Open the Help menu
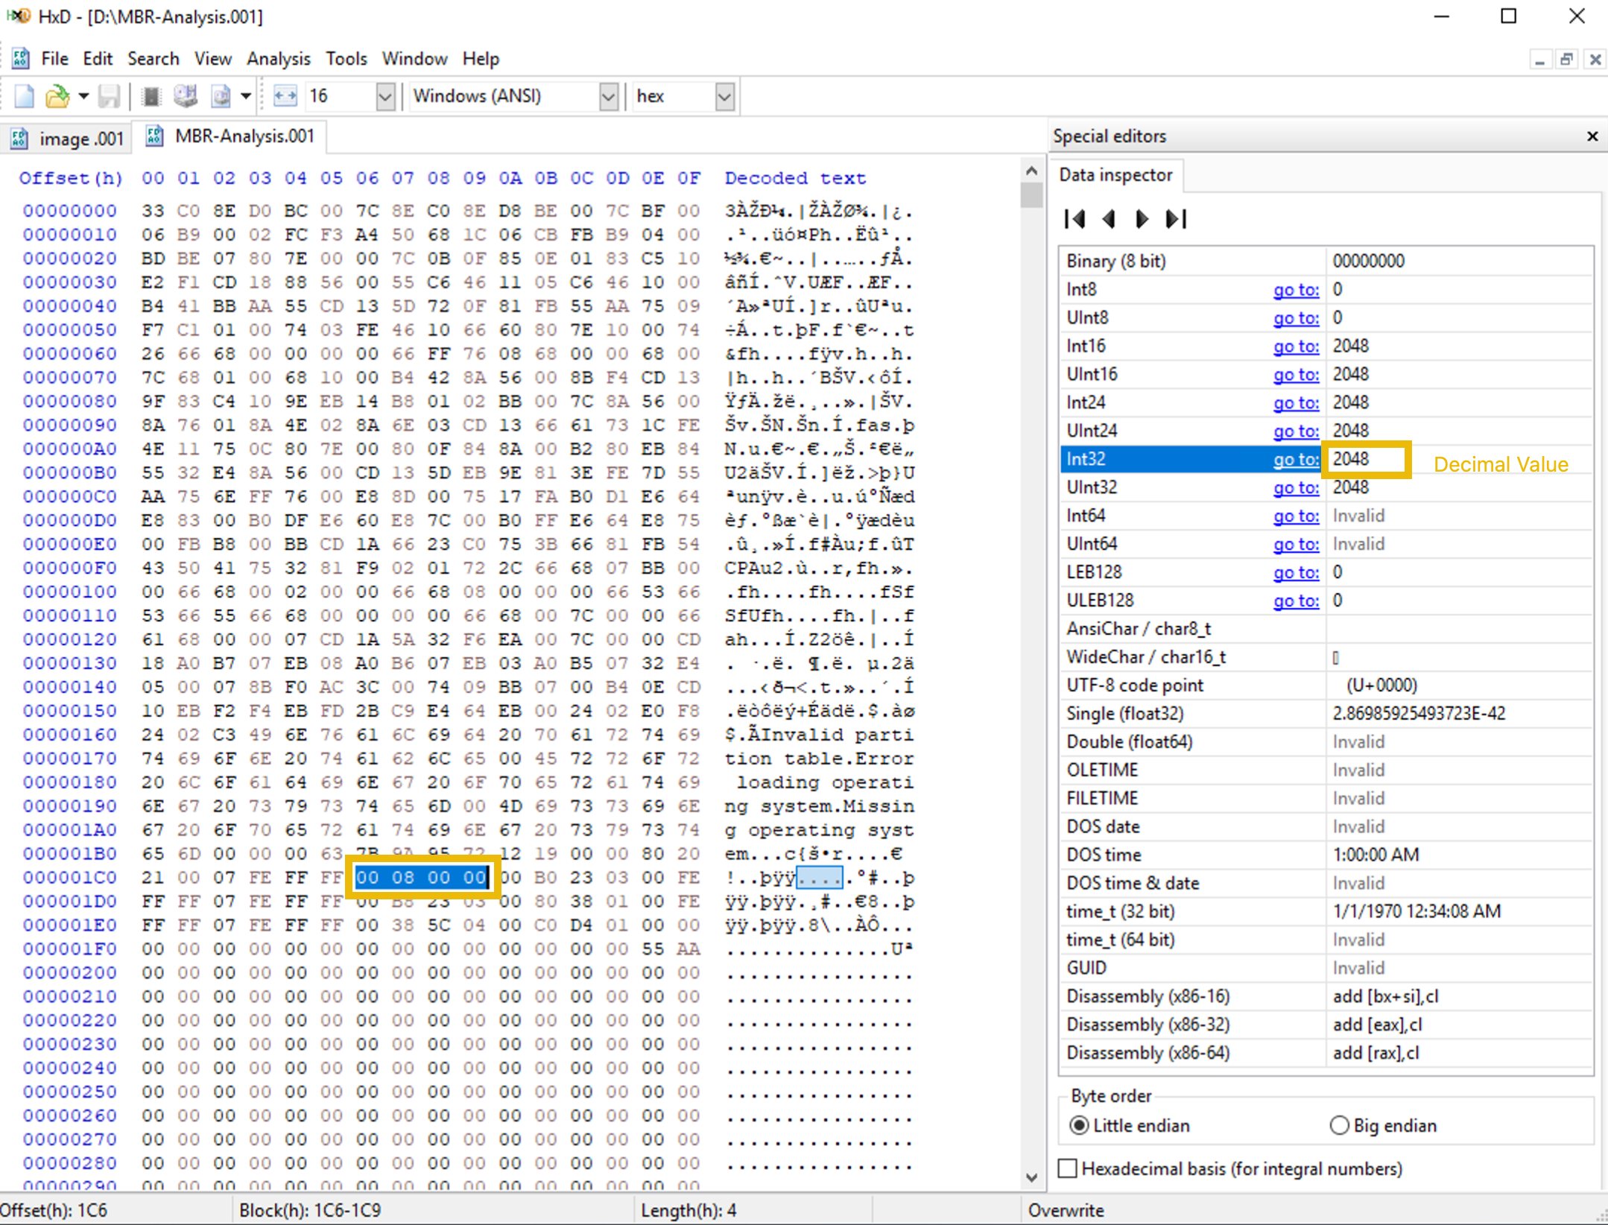1608x1225 pixels. tap(481, 58)
